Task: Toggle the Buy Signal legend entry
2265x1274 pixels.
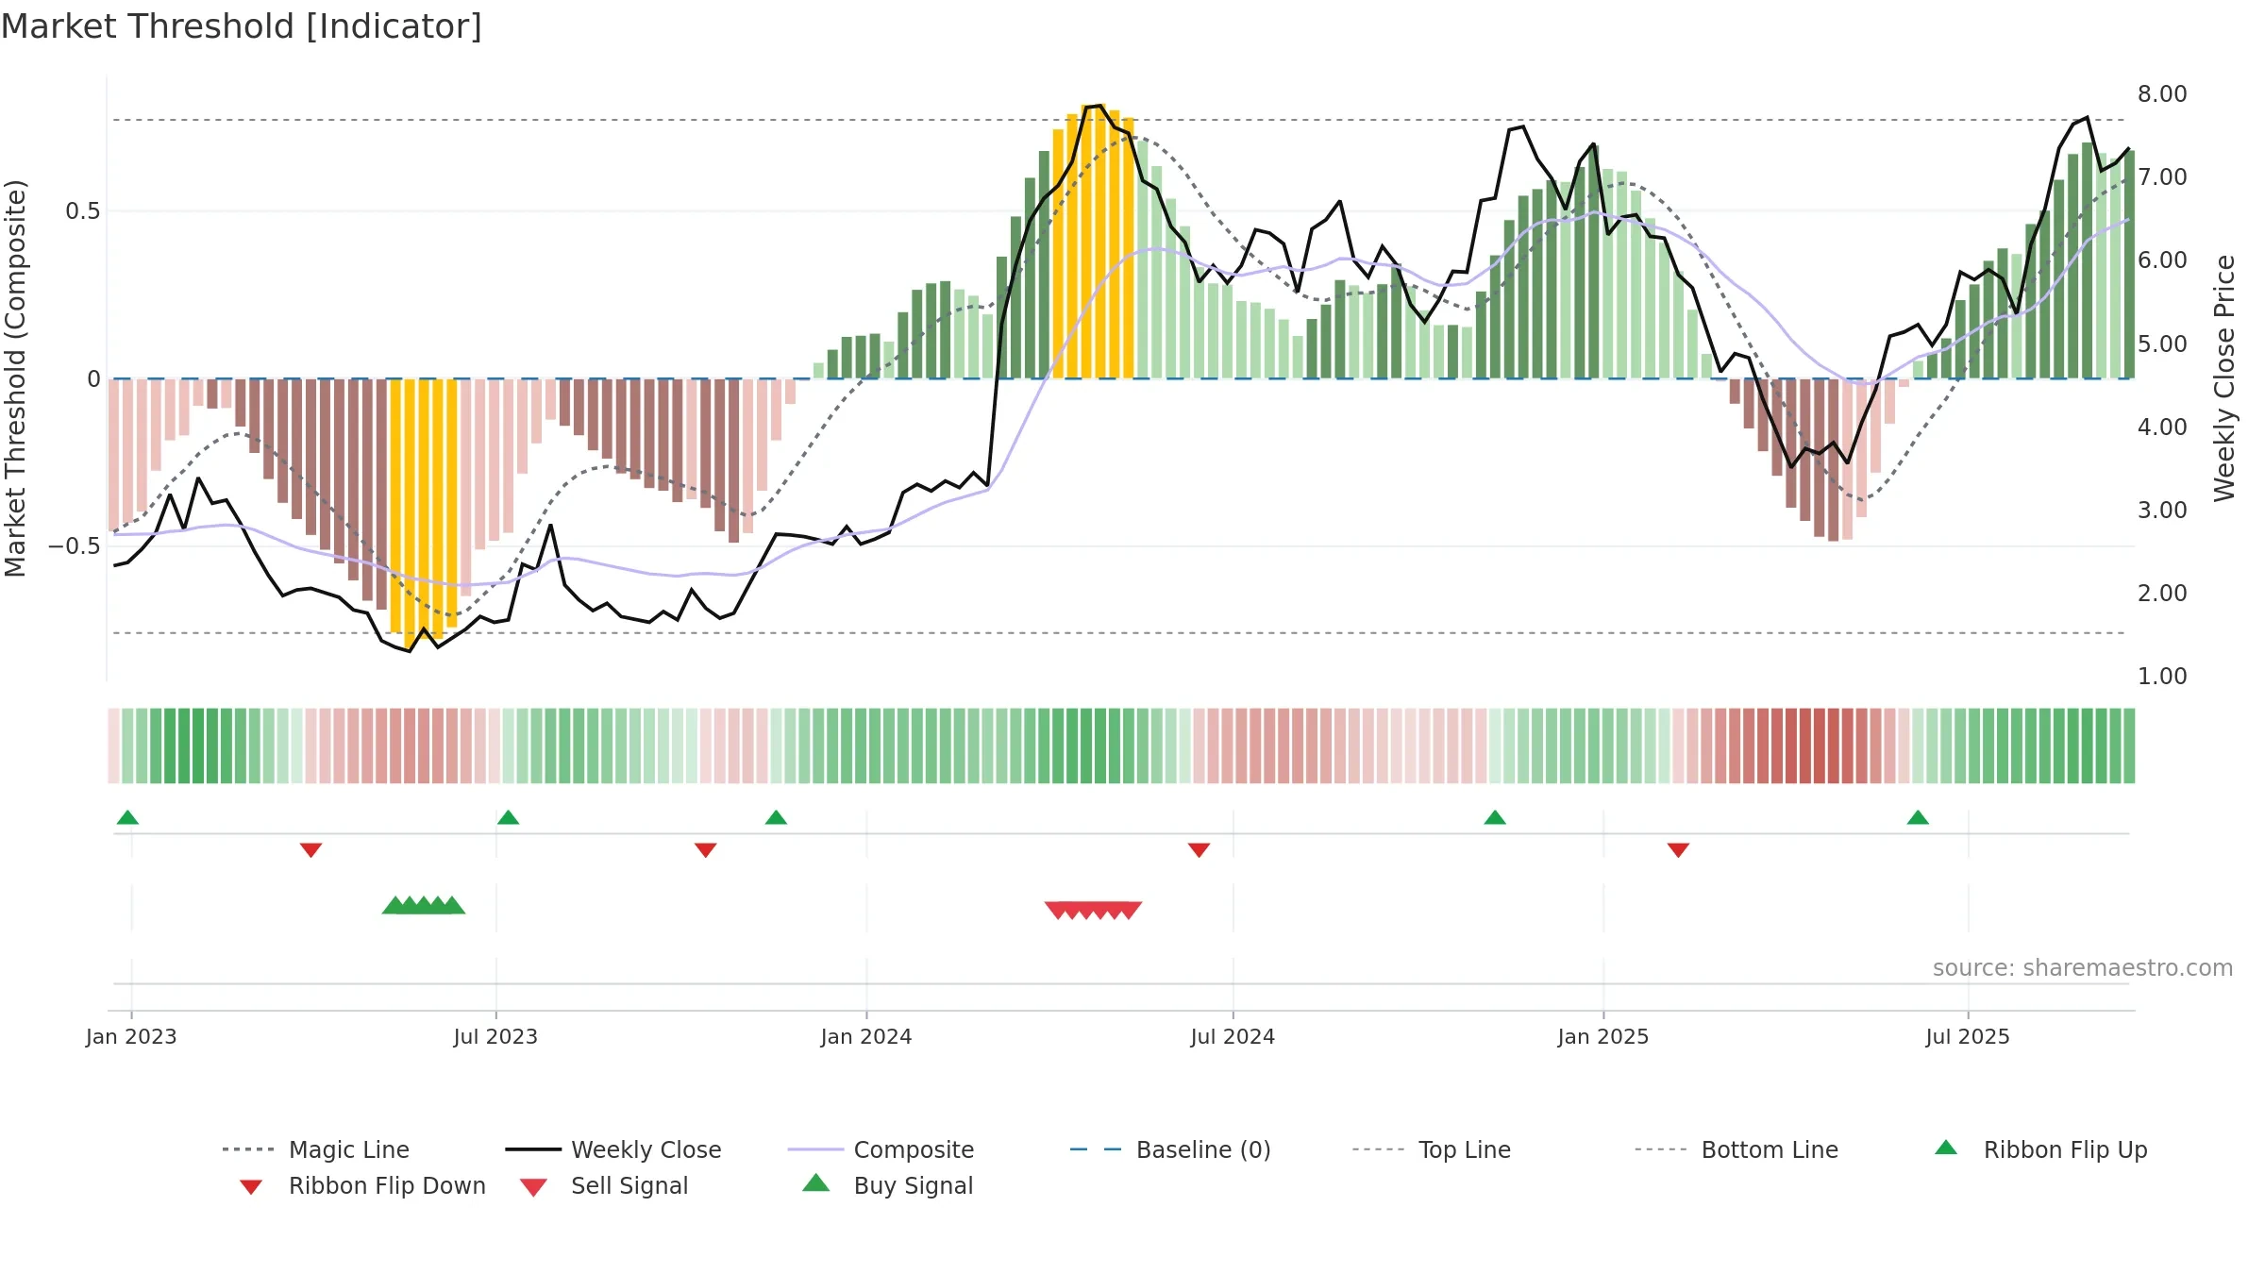Action: pos(887,1185)
